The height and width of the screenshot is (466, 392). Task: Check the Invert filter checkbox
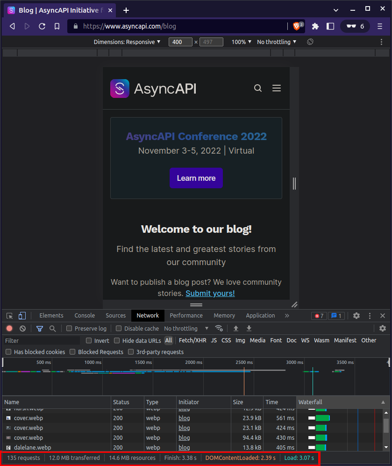point(89,340)
